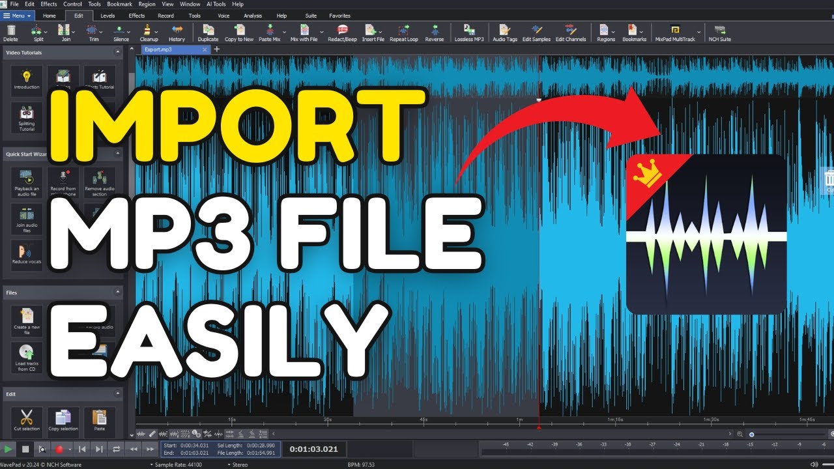Open Lossless MP3 editing tool
This screenshot has width=834, height=469.
click(469, 33)
